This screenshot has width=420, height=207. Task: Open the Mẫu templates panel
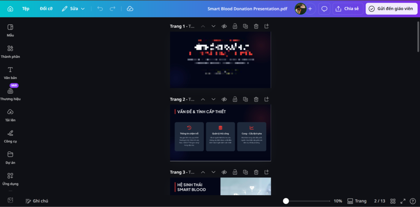click(10, 30)
